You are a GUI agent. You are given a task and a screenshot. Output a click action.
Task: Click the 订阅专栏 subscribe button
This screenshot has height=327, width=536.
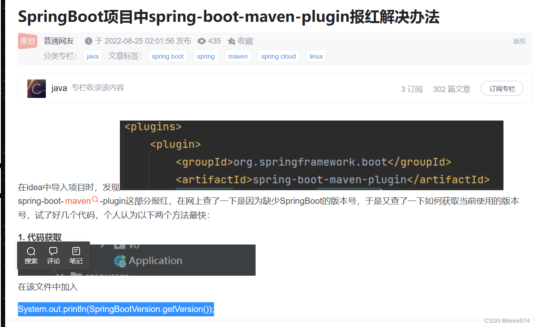tap(502, 88)
